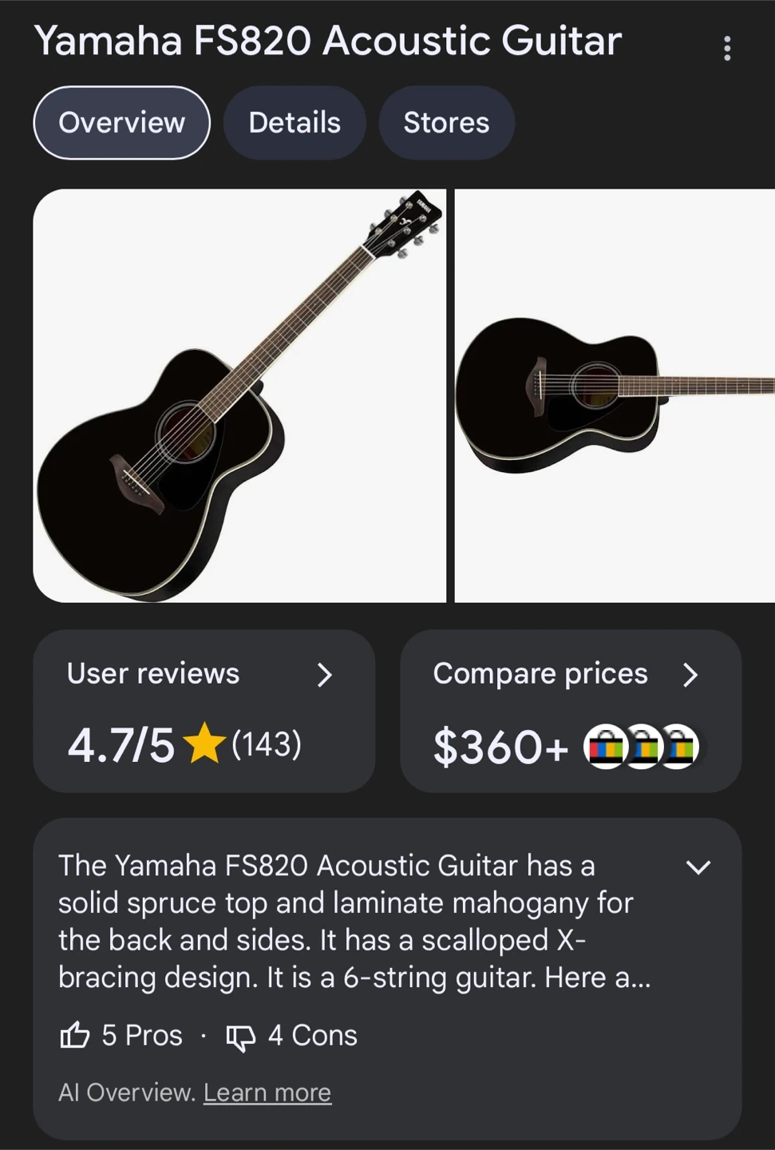Click the rightmost store shopping bag icon
This screenshot has width=775, height=1150.
point(681,747)
